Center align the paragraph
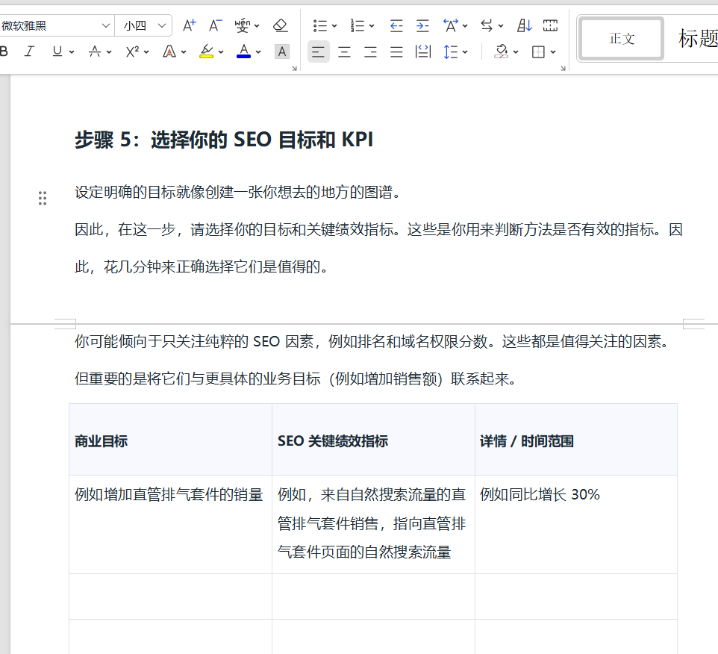This screenshot has width=718, height=654. tap(344, 52)
